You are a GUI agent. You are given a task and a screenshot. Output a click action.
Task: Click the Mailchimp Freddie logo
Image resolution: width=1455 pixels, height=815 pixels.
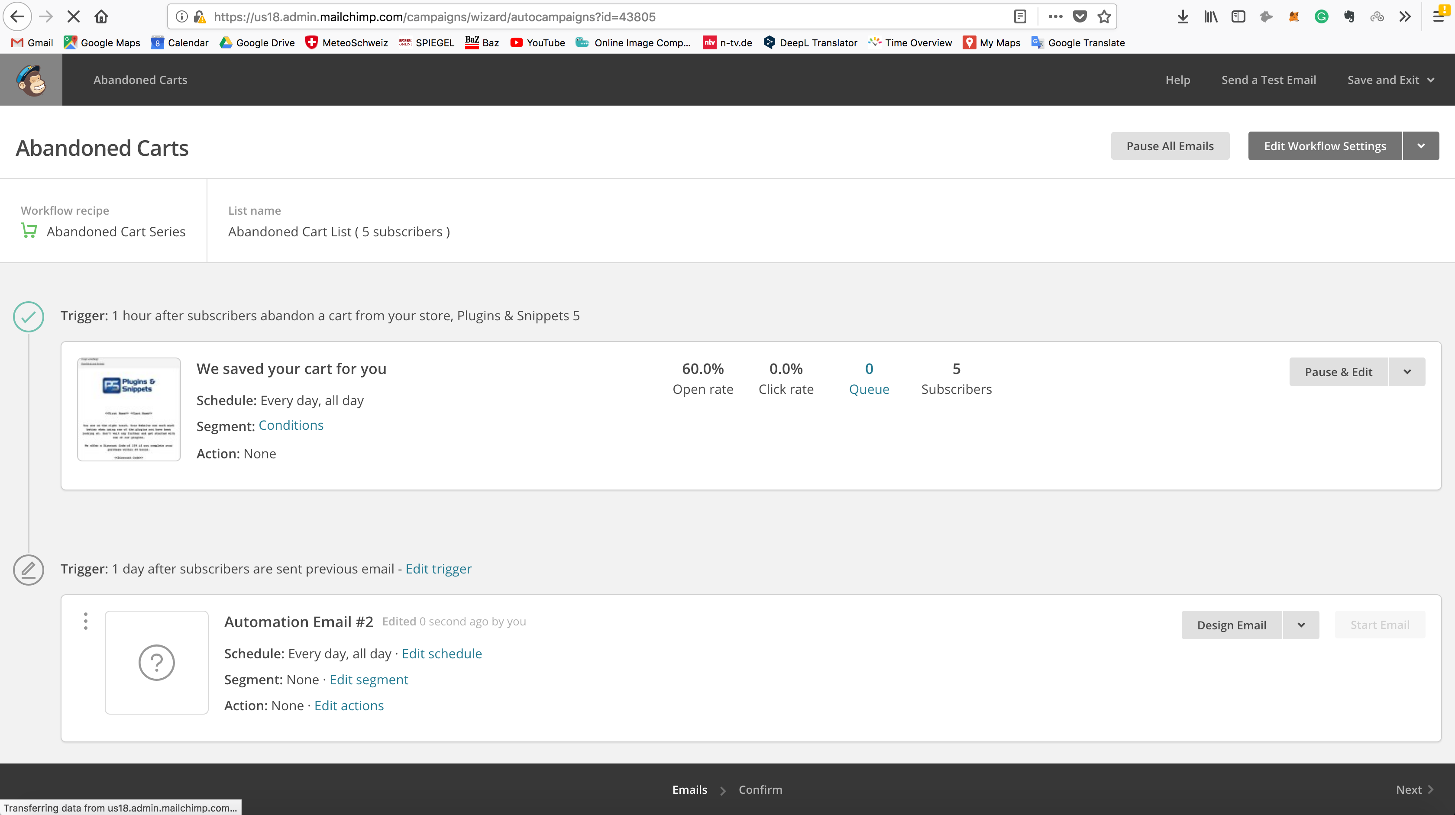tap(31, 80)
